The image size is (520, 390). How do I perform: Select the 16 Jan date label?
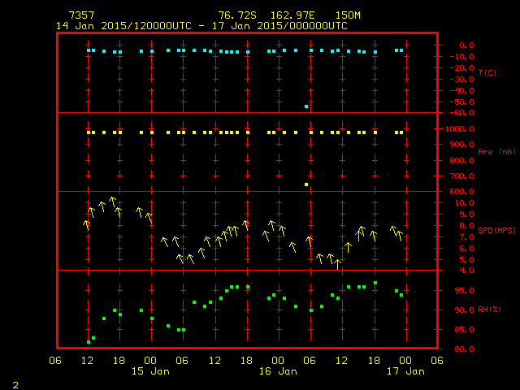[x=277, y=371]
